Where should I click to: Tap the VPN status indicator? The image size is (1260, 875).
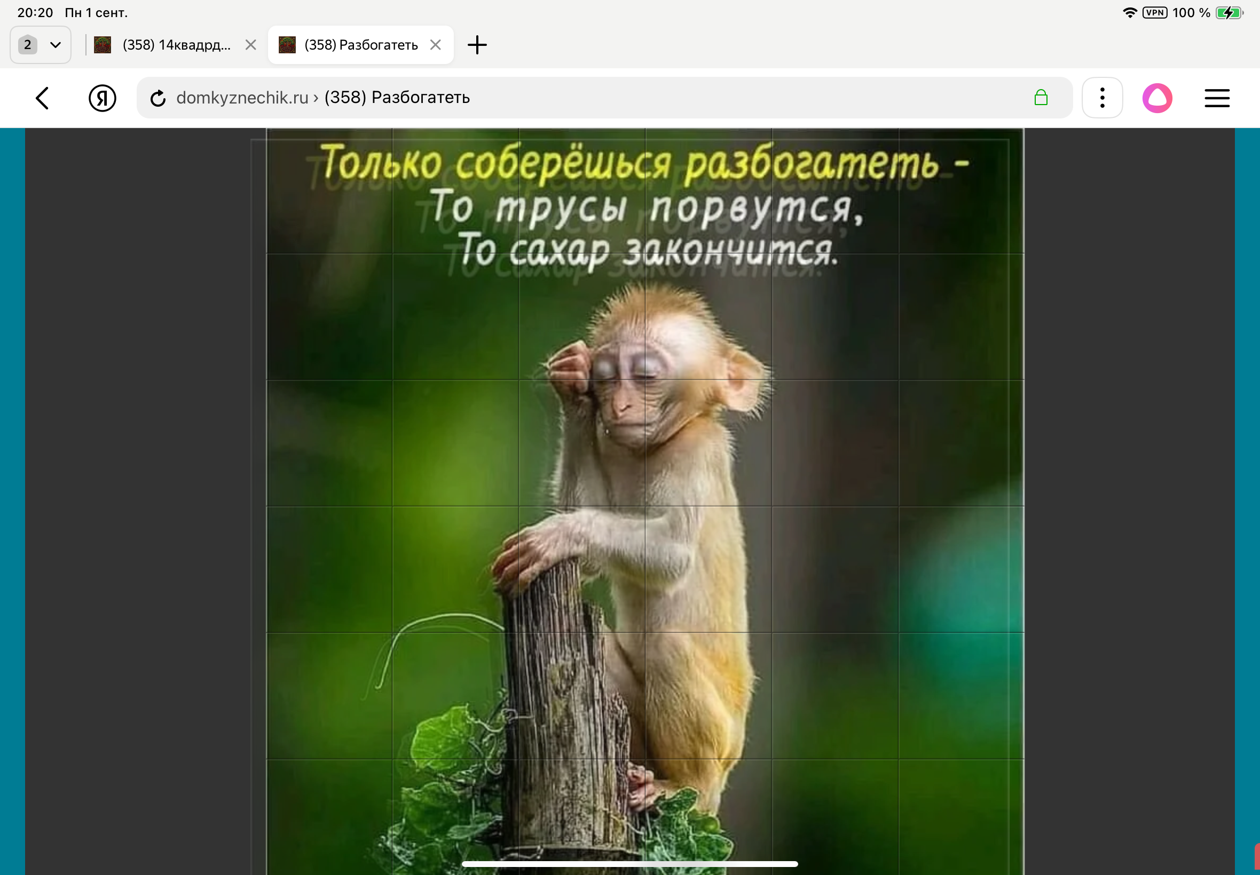click(1155, 13)
